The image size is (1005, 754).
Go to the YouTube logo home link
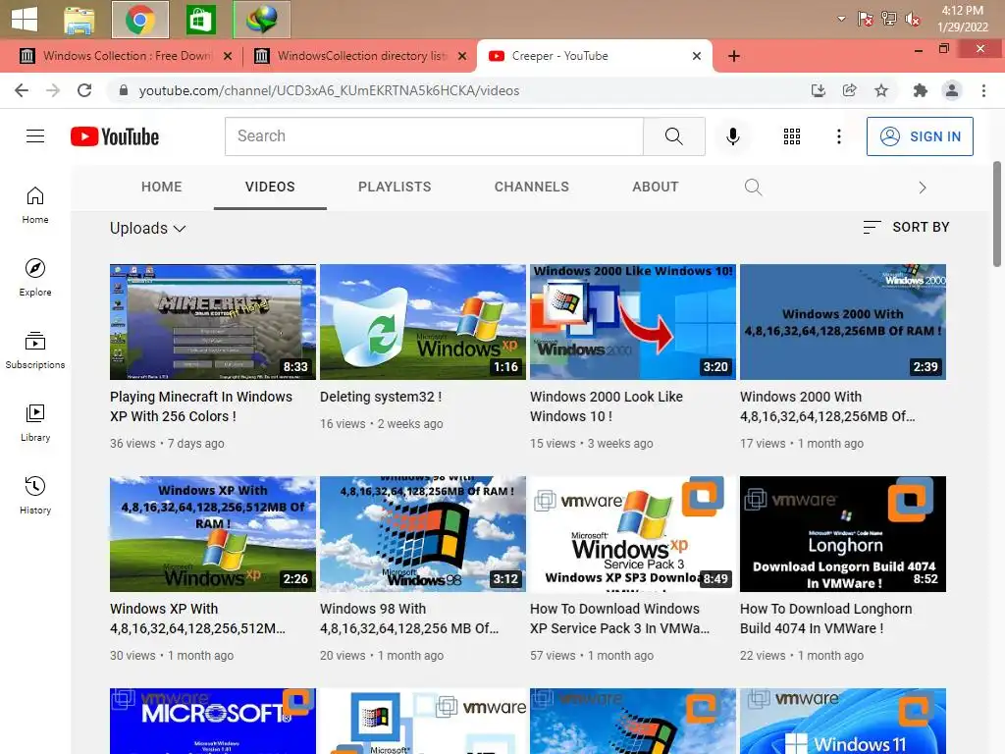(x=115, y=136)
